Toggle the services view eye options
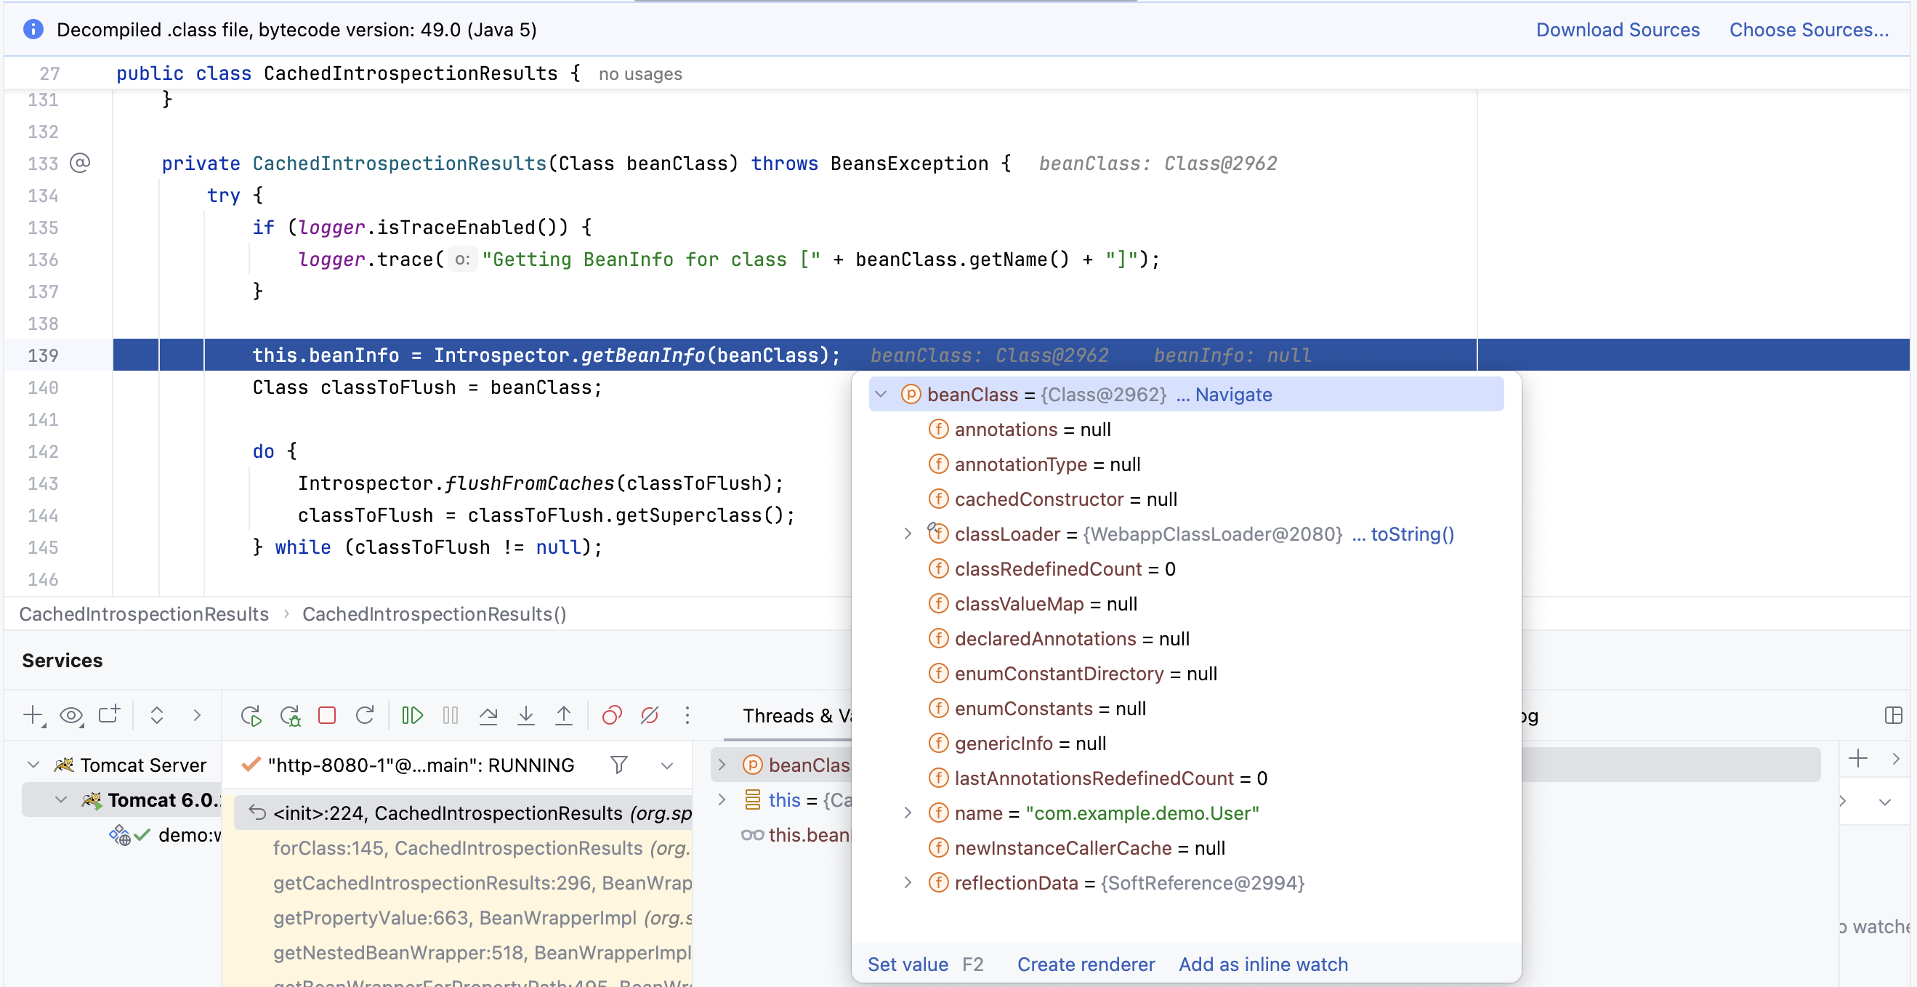Screen dimensions: 1917x987 click(71, 715)
